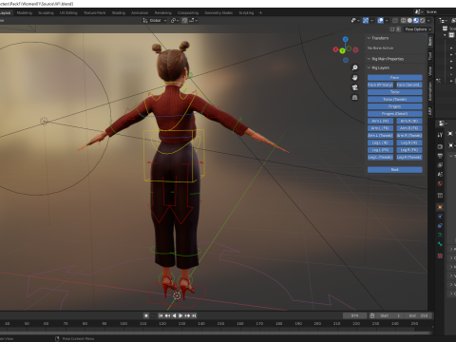Toggle the Torso rig layer
The width and height of the screenshot is (456, 342).
pyautogui.click(x=394, y=92)
